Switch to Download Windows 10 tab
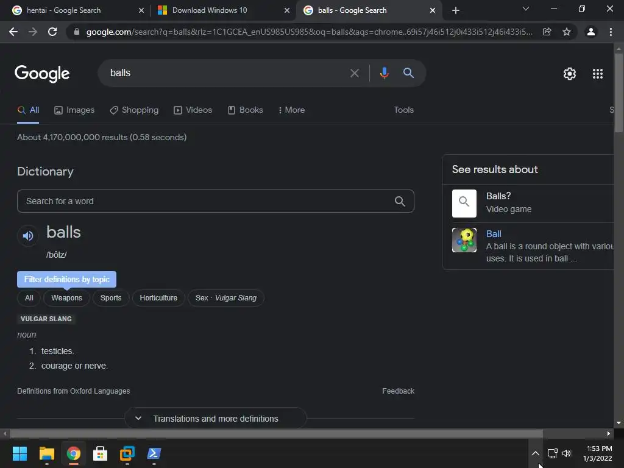 (210, 10)
